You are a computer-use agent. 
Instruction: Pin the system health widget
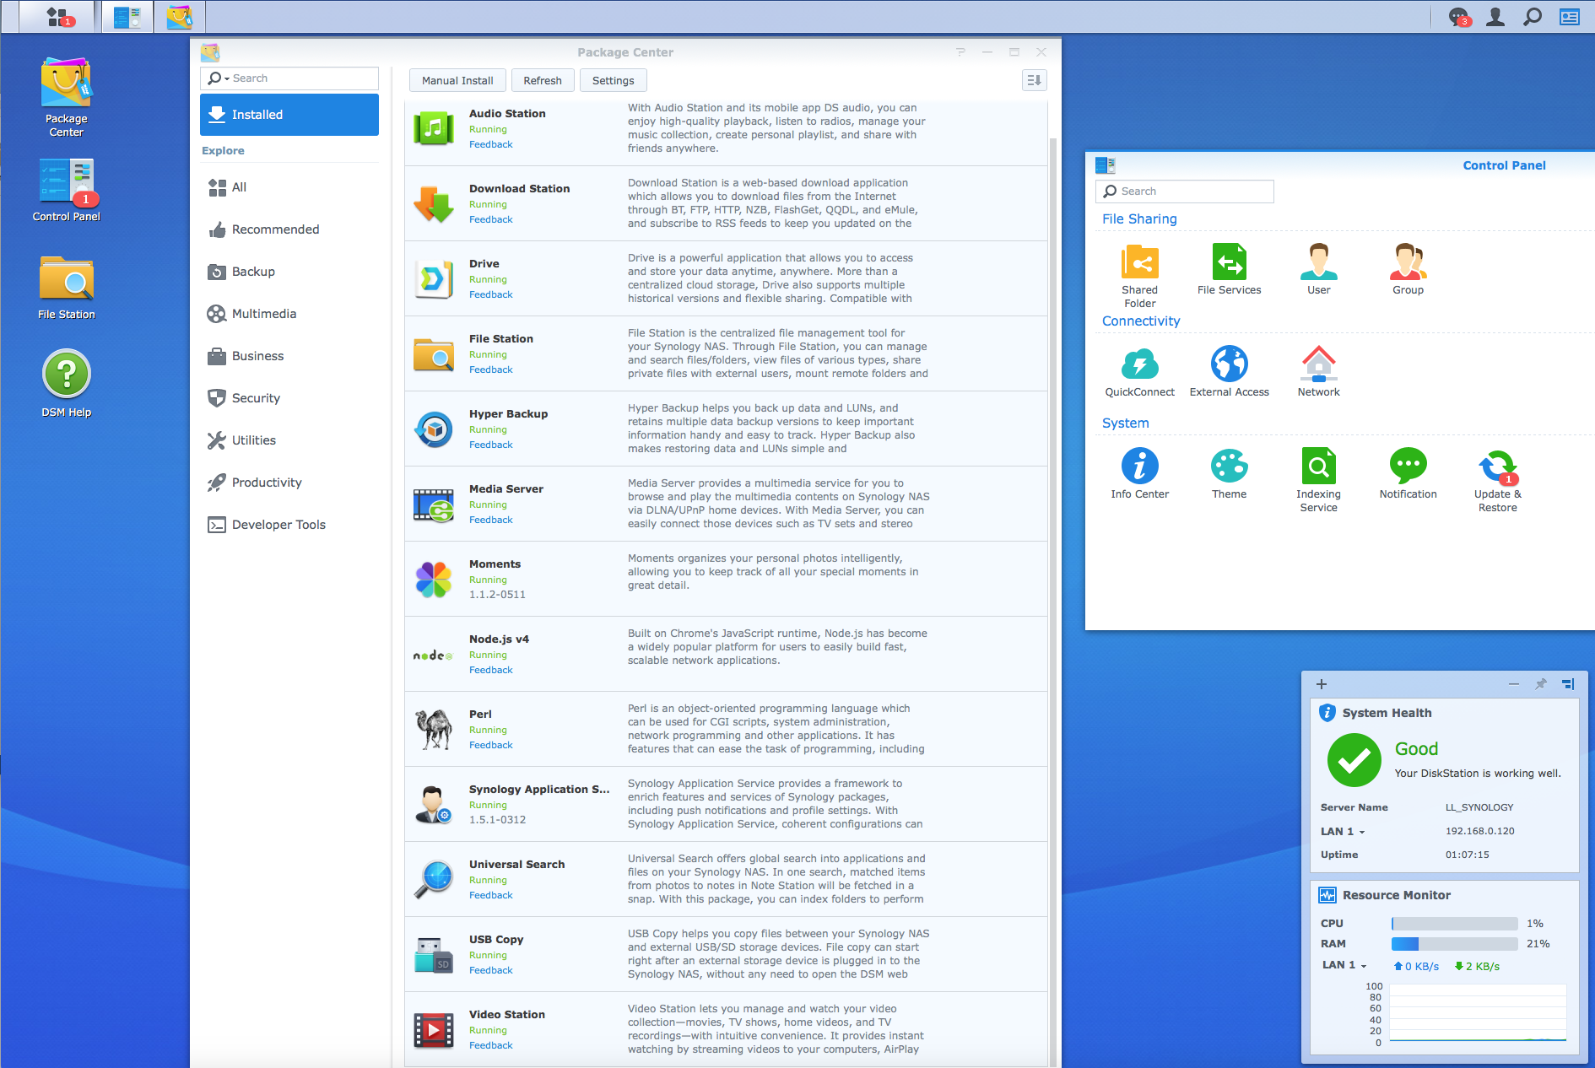(x=1540, y=684)
